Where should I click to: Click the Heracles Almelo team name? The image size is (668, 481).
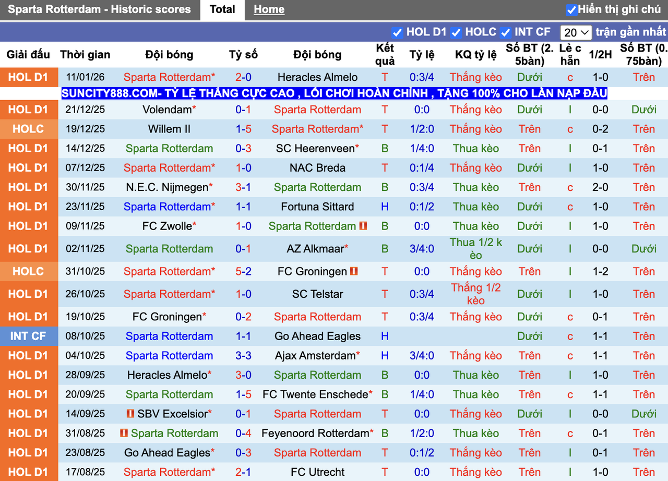point(317,77)
